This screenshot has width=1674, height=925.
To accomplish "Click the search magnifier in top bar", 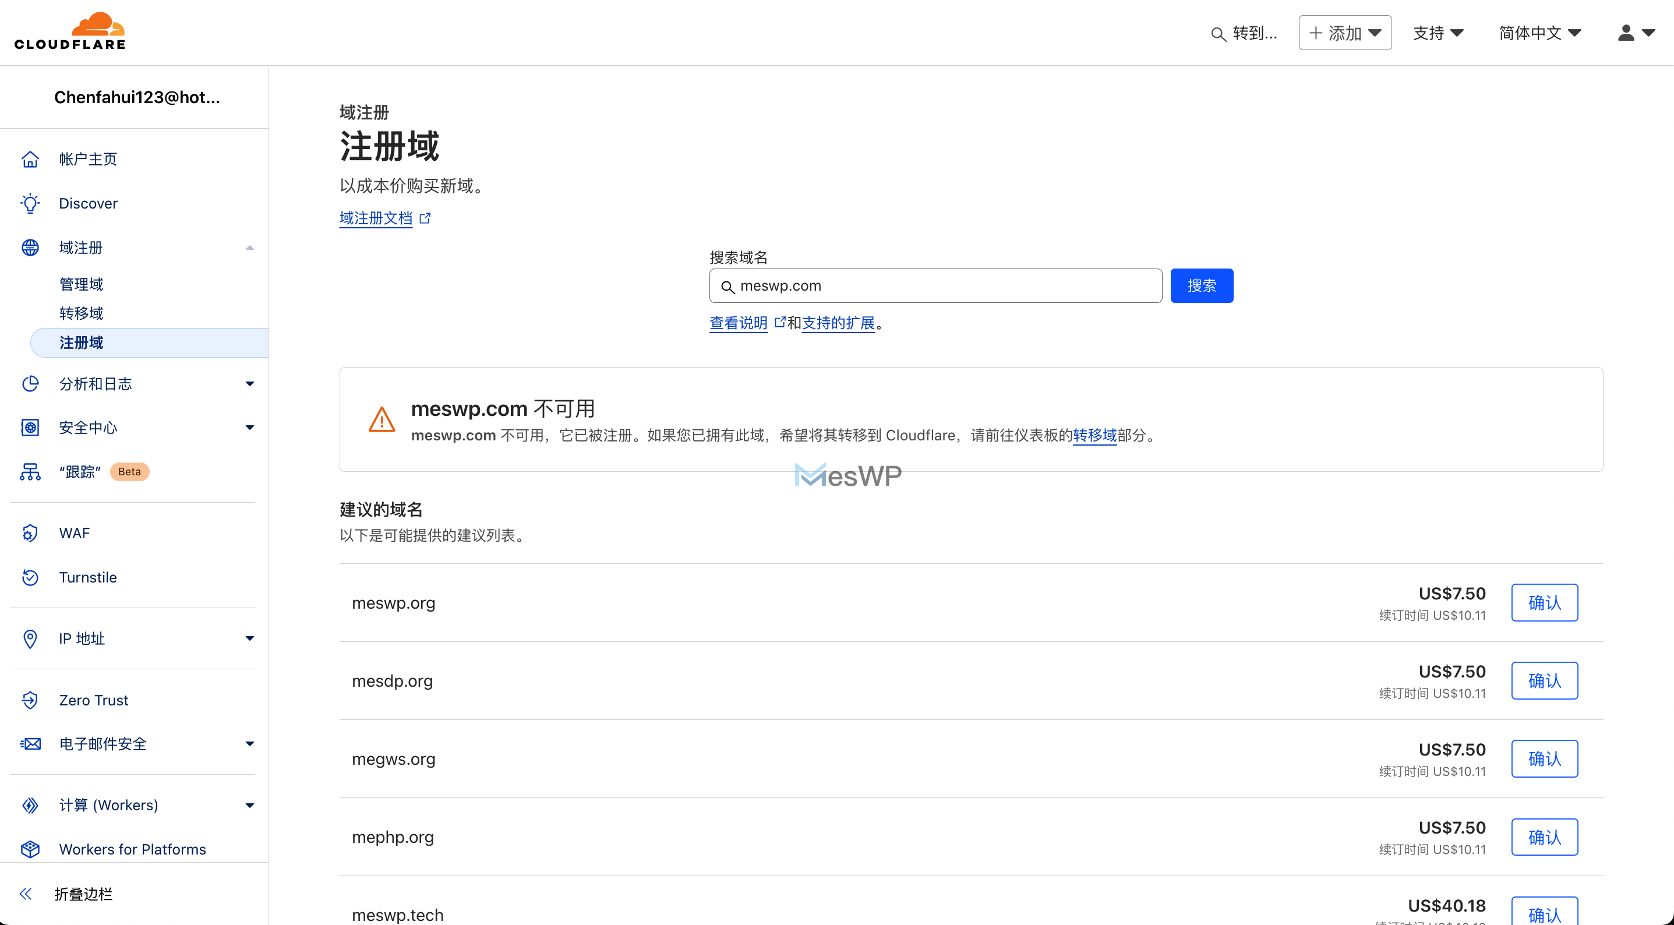I will point(1219,34).
